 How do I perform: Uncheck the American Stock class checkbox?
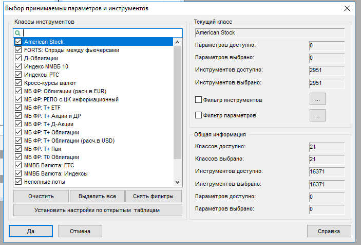[x=18, y=42]
